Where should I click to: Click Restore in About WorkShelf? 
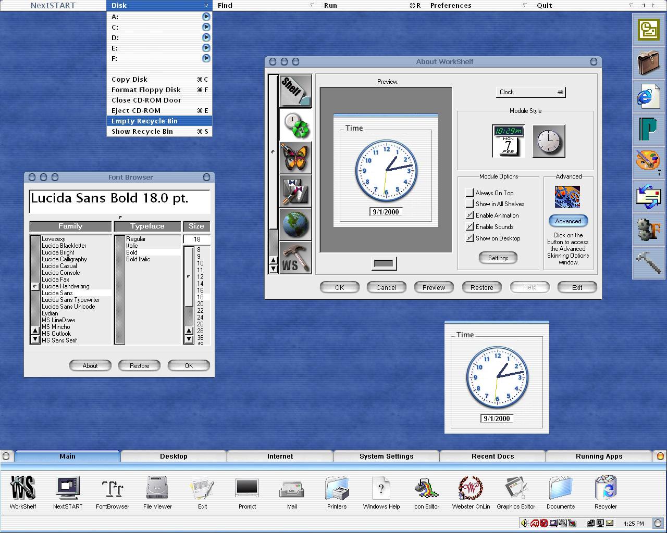click(481, 287)
